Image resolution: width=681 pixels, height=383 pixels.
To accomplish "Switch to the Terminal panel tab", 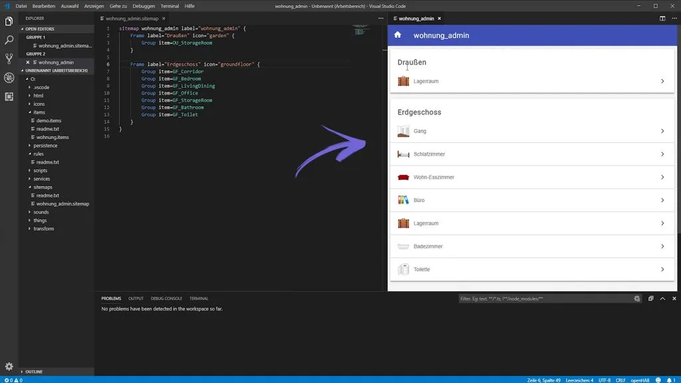I will pyautogui.click(x=199, y=299).
